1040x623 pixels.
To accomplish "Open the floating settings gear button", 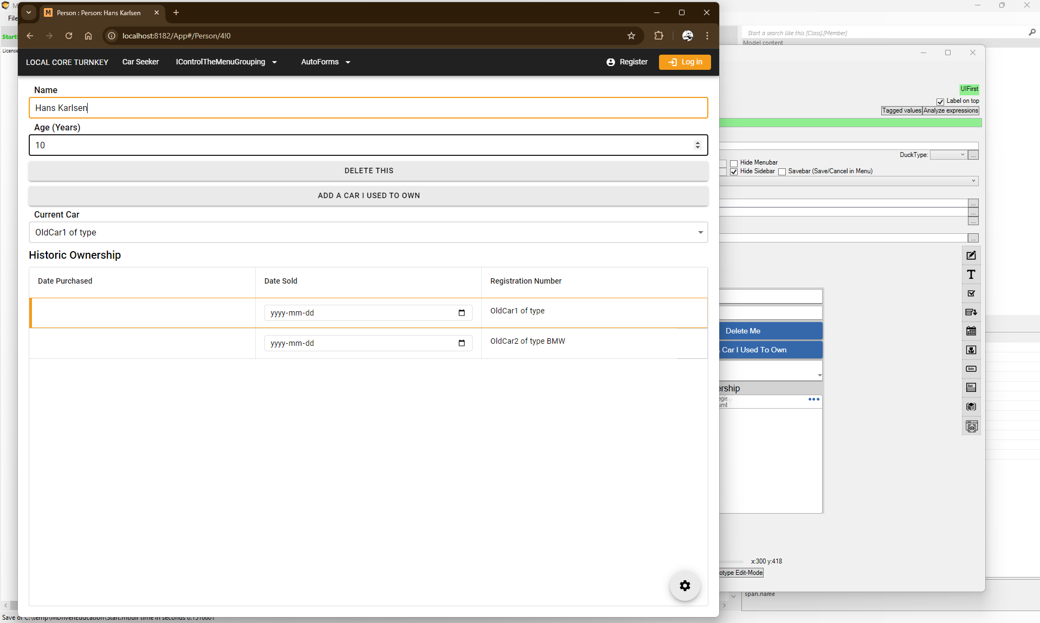I will [684, 586].
